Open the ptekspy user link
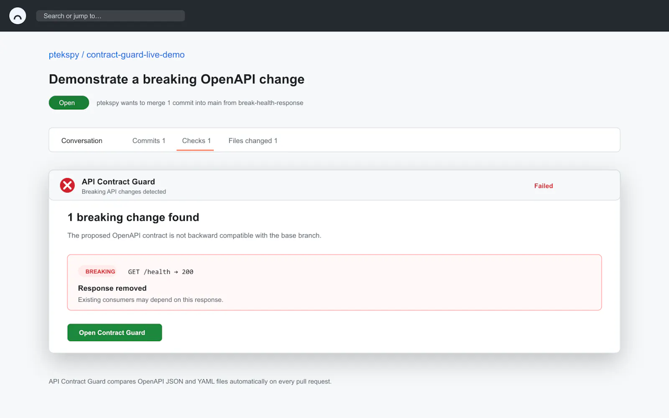Image resolution: width=669 pixels, height=418 pixels. (x=64, y=55)
